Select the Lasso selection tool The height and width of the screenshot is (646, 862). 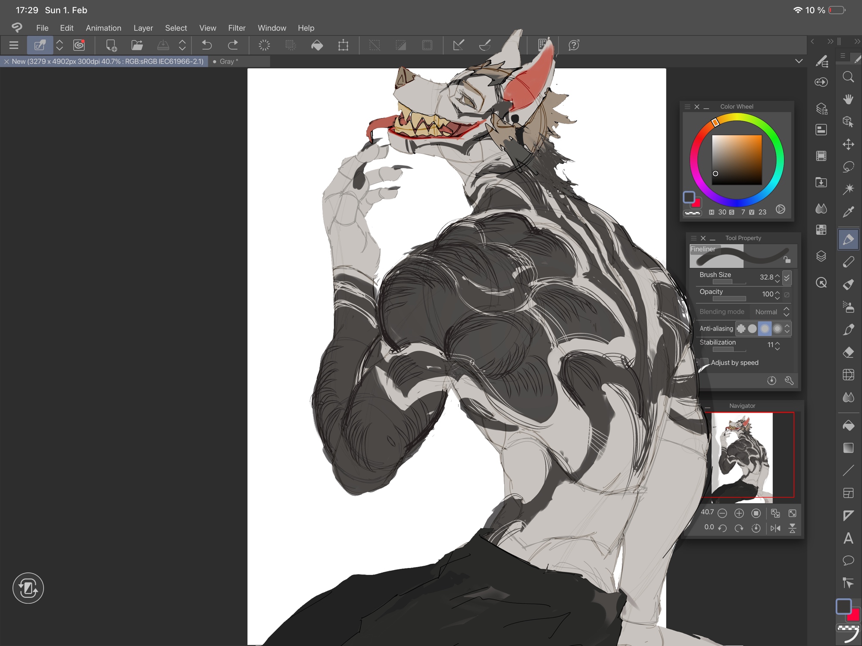(848, 167)
